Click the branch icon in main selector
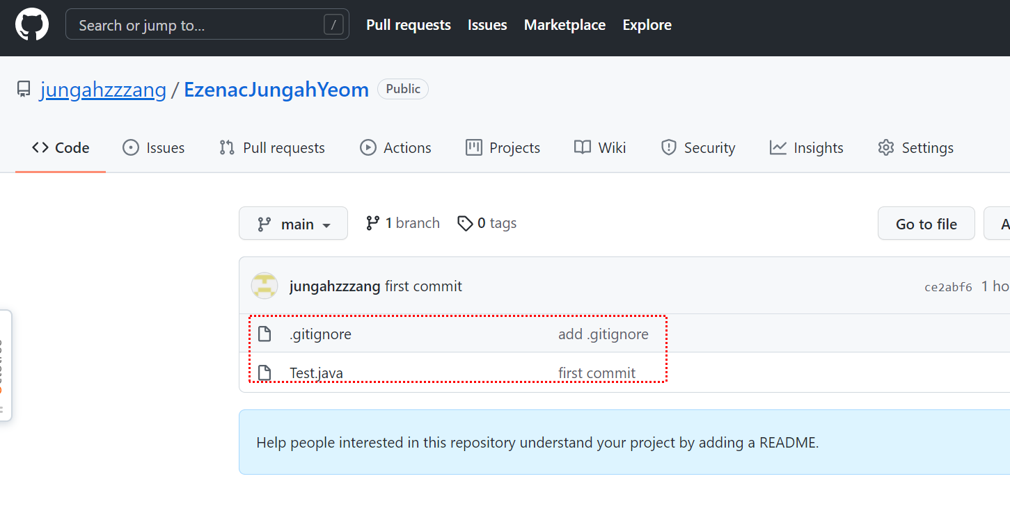The height and width of the screenshot is (531, 1010). [x=264, y=224]
